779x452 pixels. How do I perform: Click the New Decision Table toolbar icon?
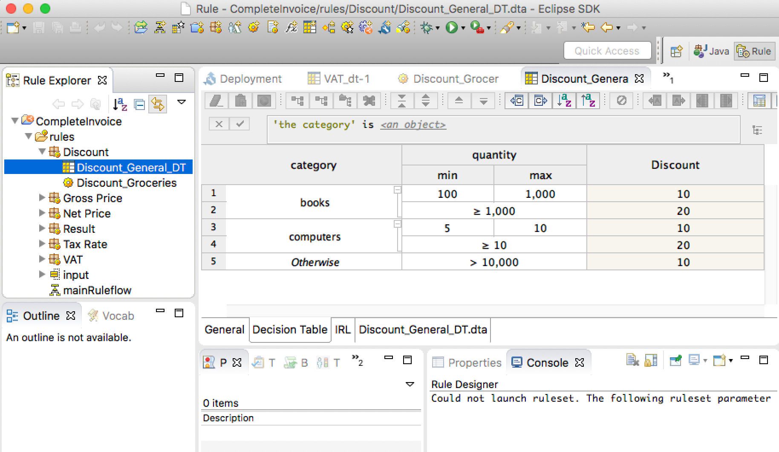[x=310, y=28]
